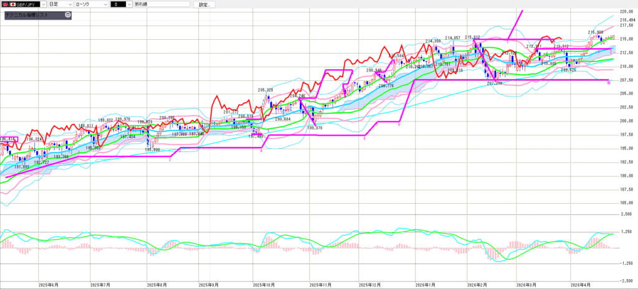Screen dimensions: 638x289
Task: Click the テクニカル指標リスト panel title
Action: coord(31,14)
